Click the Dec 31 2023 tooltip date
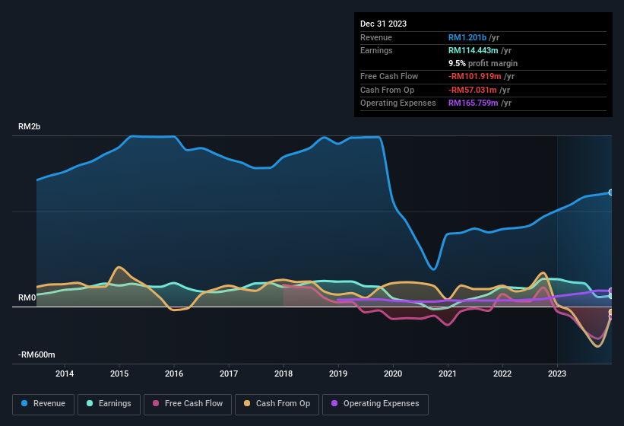Screen dimensions: 624x426 (383, 24)
